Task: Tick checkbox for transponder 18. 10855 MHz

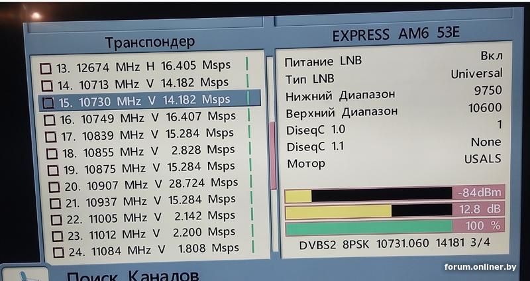Action: pos(52,154)
